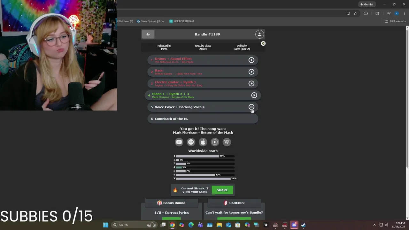409x230 pixels.
Task: Click the green SHARE button
Action: pyautogui.click(x=222, y=190)
